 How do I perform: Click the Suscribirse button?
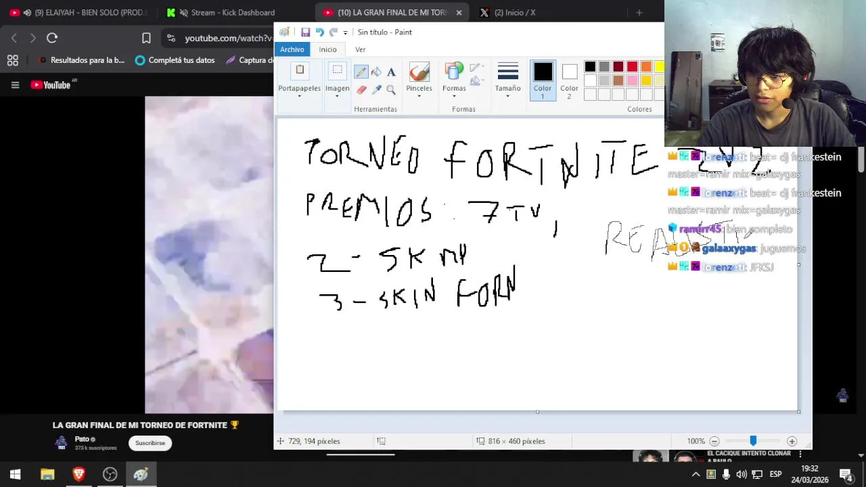(x=150, y=443)
